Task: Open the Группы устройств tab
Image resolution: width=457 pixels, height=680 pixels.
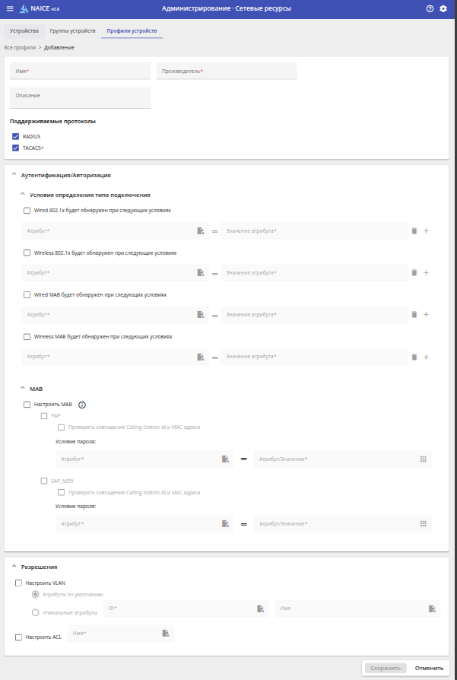Action: [73, 31]
